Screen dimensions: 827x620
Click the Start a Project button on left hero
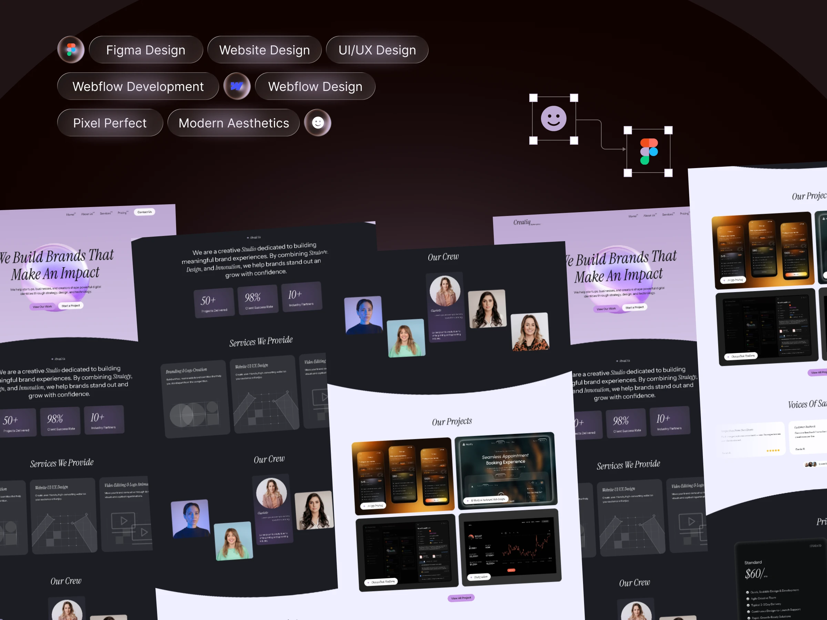click(71, 306)
